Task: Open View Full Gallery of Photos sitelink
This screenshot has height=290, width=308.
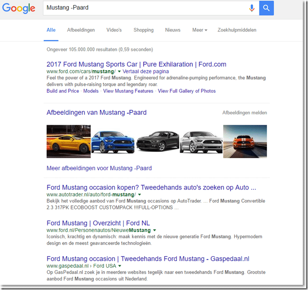Action: coord(187,91)
